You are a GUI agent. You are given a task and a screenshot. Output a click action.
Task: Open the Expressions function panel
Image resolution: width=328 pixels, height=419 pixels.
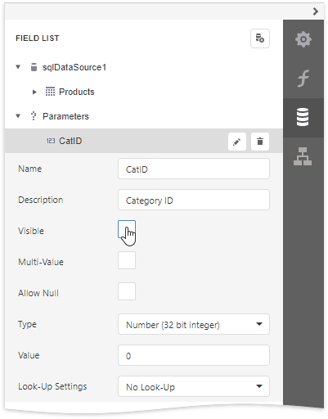pos(303,79)
